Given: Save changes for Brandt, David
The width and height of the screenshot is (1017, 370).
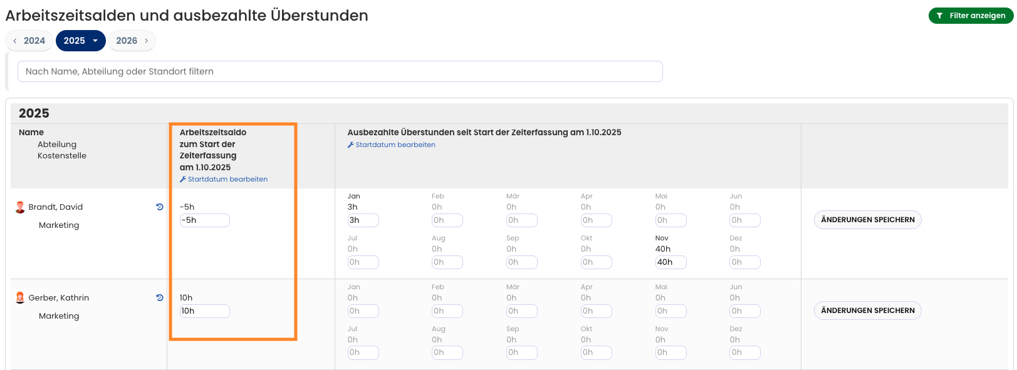Looking at the screenshot, I should pyautogui.click(x=867, y=220).
